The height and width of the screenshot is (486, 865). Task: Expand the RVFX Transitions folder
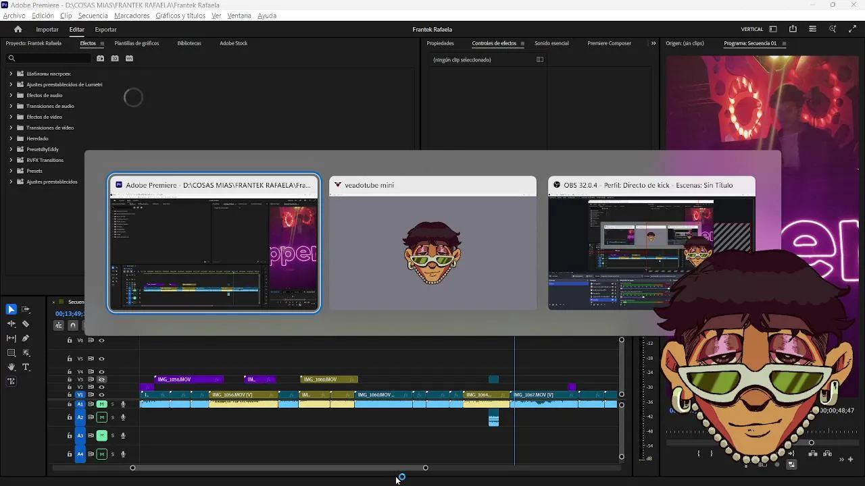tap(11, 160)
